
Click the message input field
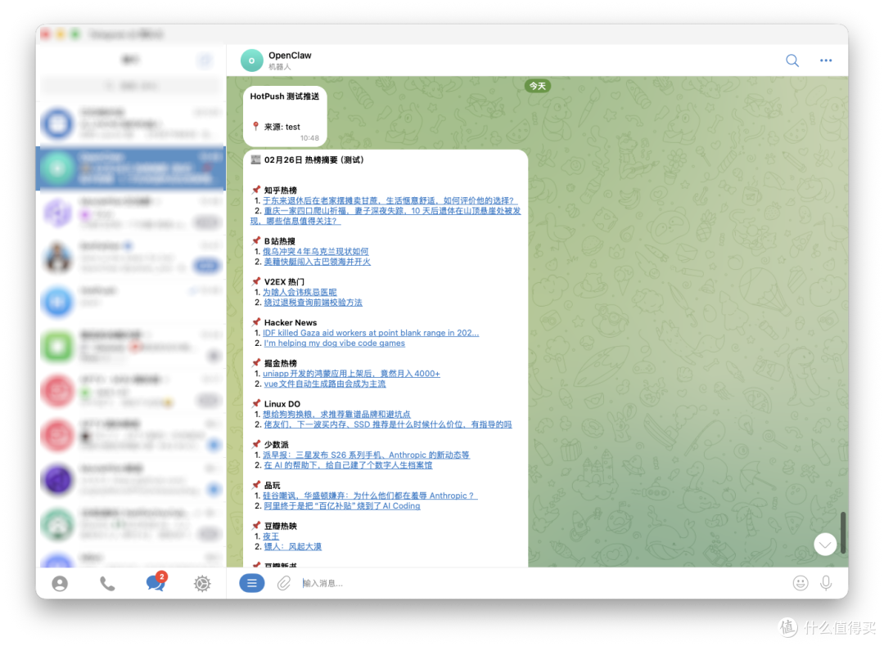click(x=541, y=583)
